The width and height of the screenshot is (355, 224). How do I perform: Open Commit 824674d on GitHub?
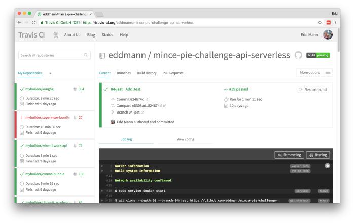(x=130, y=99)
